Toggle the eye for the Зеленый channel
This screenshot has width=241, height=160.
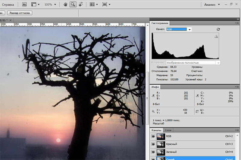click(x=153, y=152)
